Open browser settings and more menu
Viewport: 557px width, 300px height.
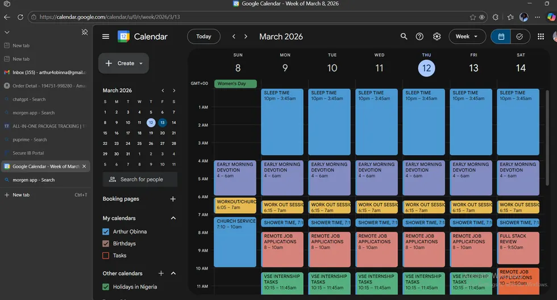pos(537,17)
